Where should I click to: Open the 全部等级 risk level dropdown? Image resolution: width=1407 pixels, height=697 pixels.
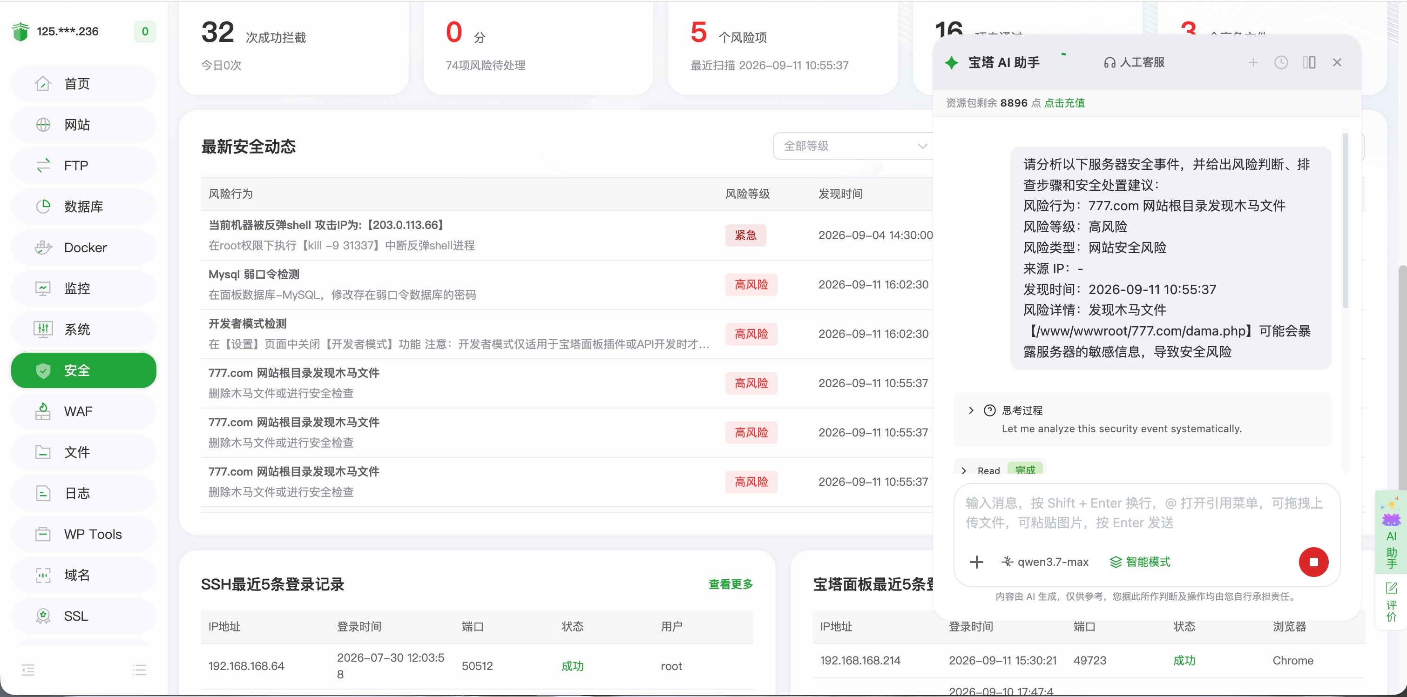tap(855, 146)
